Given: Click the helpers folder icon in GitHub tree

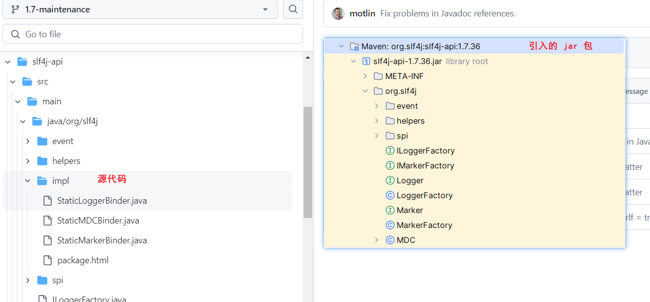Looking at the screenshot, I should tap(42, 161).
